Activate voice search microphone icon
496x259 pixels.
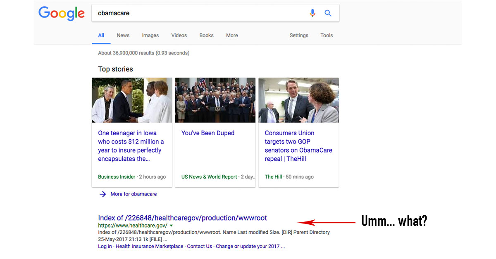(x=312, y=13)
